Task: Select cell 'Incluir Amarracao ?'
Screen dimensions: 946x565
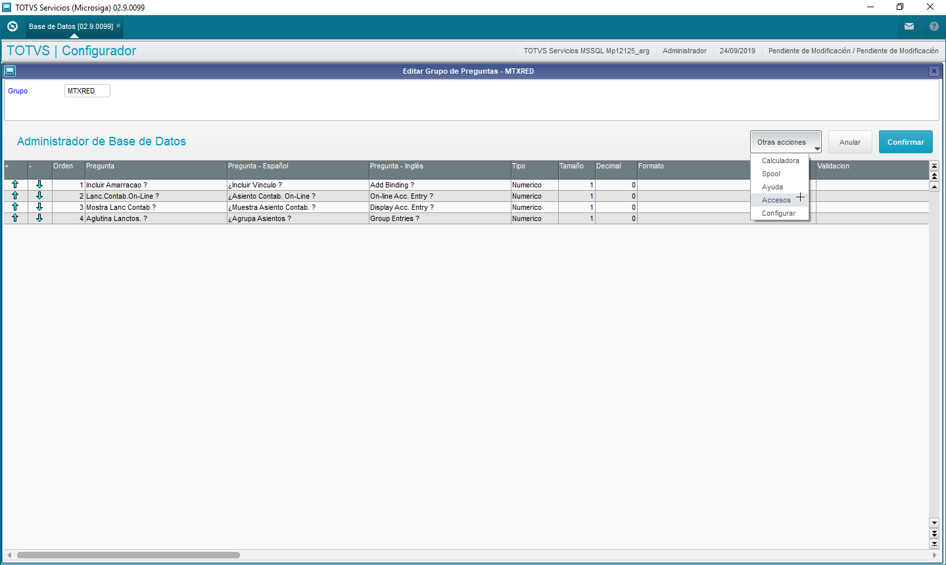Action: [156, 185]
